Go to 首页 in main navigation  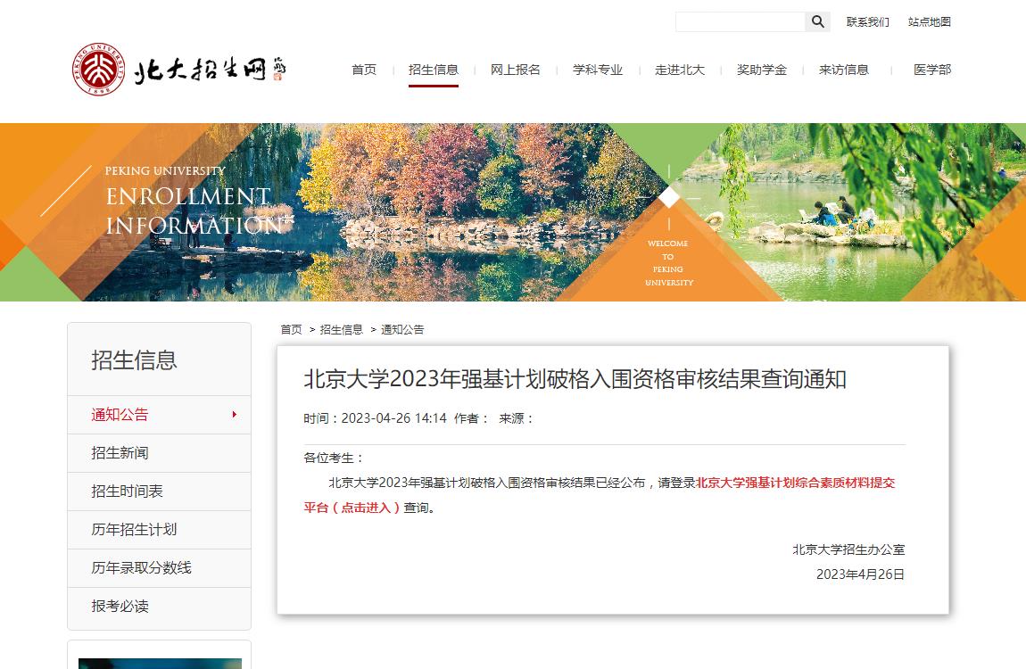pyautogui.click(x=364, y=70)
